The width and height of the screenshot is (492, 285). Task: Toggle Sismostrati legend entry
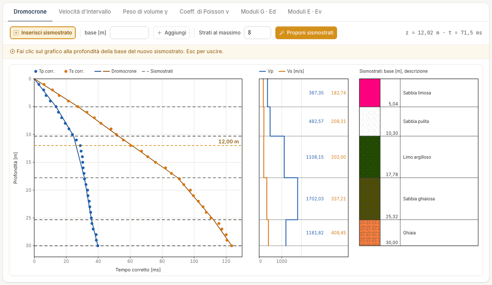point(157,71)
